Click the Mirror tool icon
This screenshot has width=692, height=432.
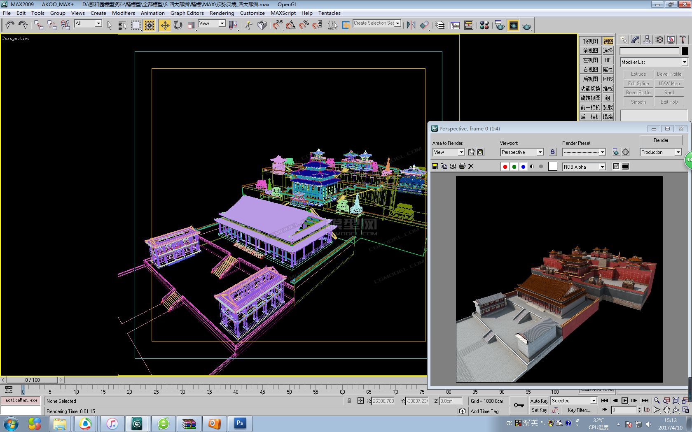(x=411, y=26)
